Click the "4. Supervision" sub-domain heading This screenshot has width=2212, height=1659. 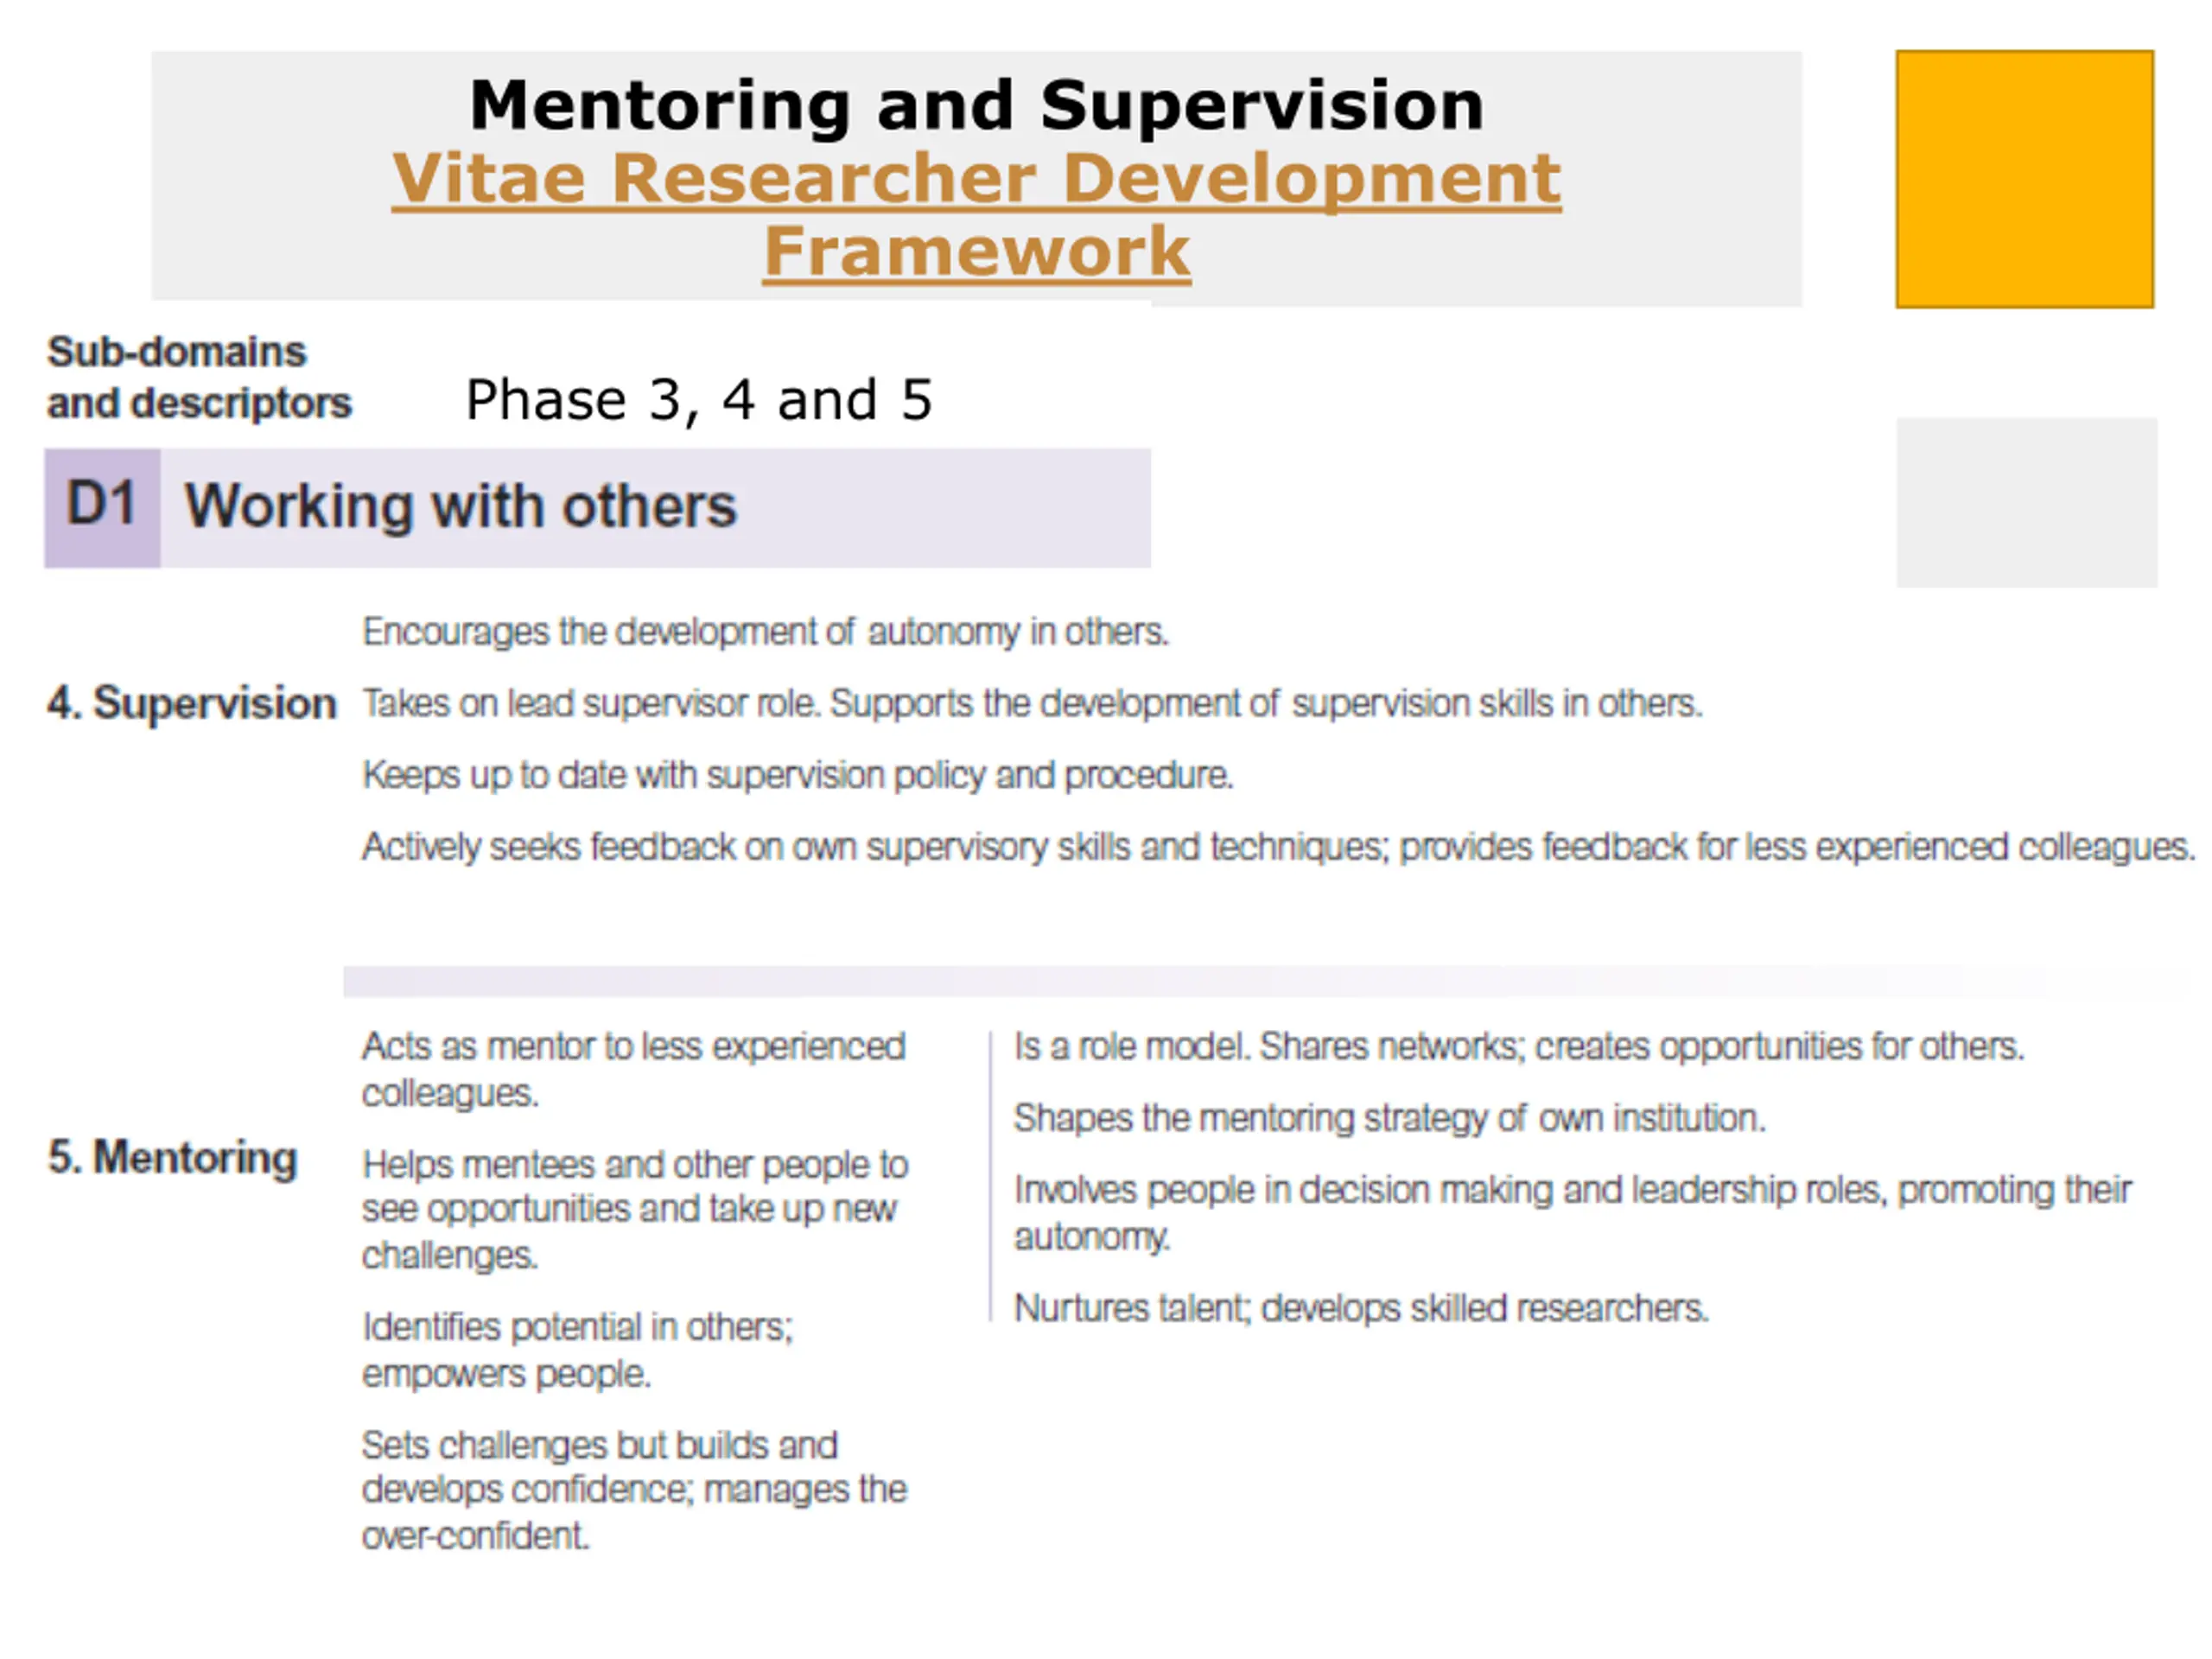192,703
